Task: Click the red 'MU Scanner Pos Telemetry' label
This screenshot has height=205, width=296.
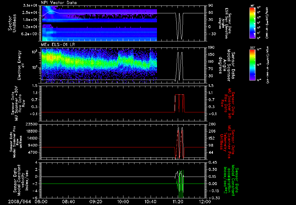Action: tap(227, 142)
